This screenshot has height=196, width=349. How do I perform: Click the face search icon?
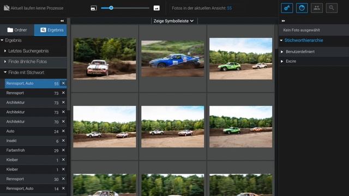tap(302, 8)
